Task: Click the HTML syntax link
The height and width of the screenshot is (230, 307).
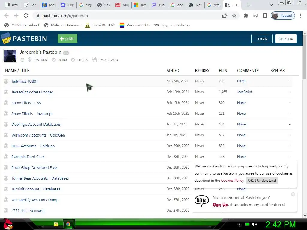Action: coord(242,81)
